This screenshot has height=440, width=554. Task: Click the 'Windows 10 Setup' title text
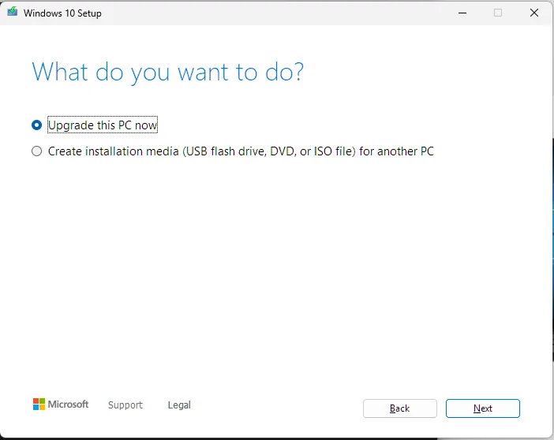pos(62,13)
